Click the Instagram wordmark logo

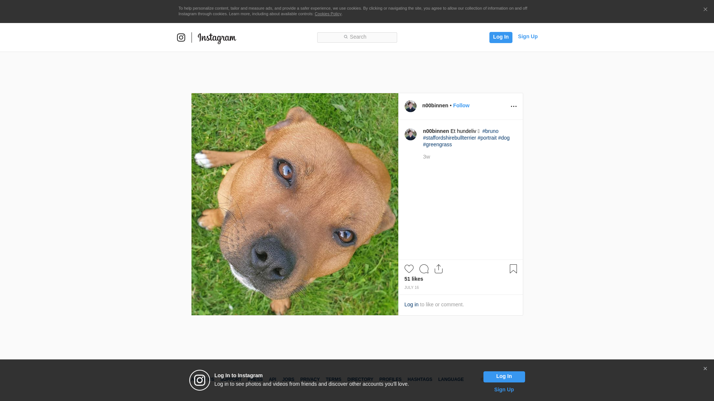pos(217,38)
